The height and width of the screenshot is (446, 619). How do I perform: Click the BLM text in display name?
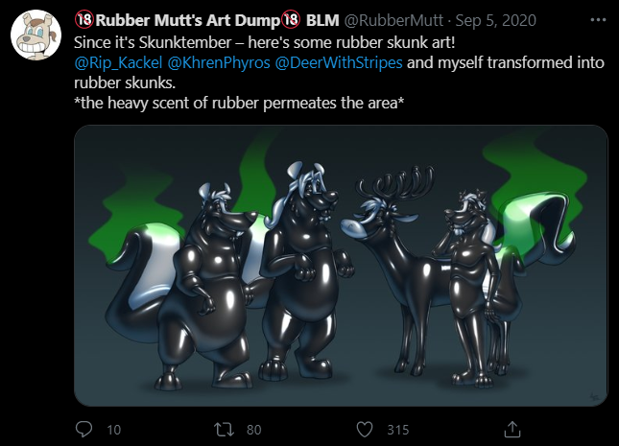click(322, 20)
